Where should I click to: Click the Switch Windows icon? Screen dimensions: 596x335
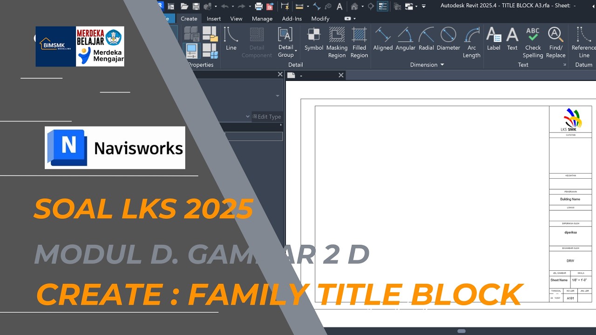point(409,6)
